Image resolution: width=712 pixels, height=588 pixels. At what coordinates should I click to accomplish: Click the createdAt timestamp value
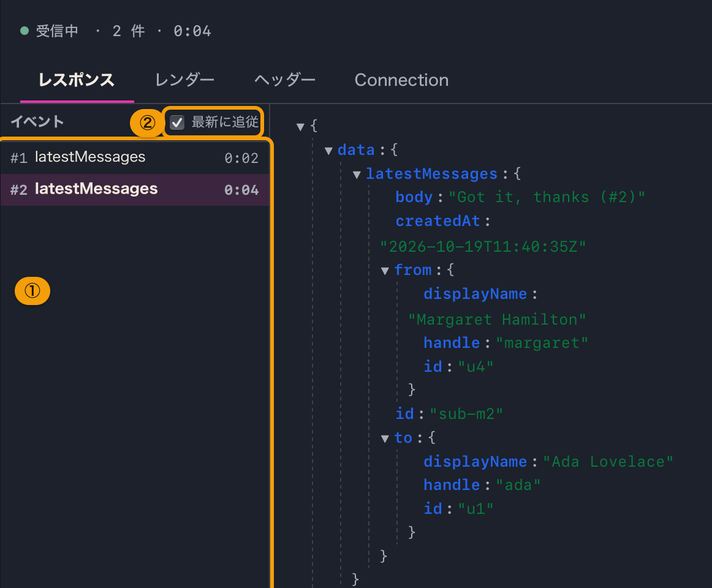pos(483,247)
